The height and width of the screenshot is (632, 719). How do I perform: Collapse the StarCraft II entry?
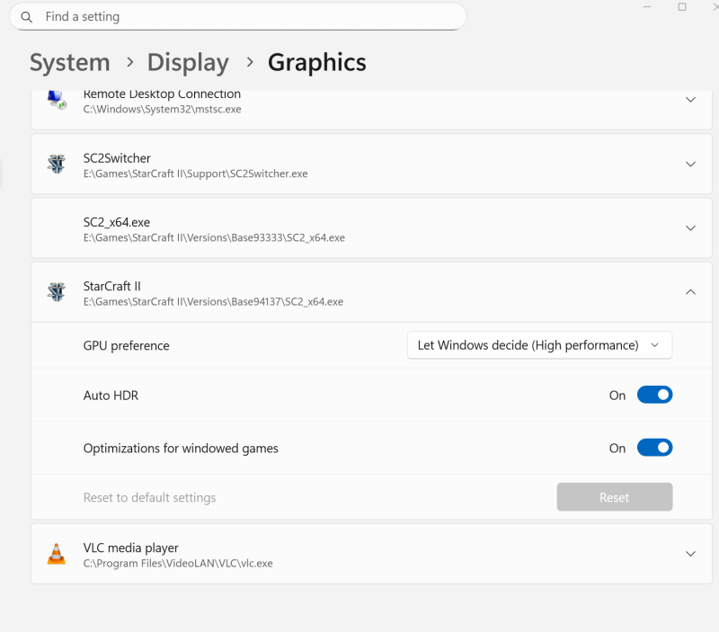click(x=690, y=292)
